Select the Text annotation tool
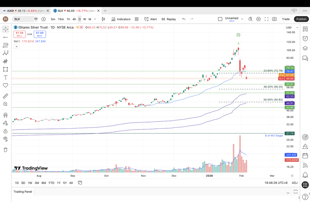Screen dimensions: 310x202 click(x=5, y=77)
